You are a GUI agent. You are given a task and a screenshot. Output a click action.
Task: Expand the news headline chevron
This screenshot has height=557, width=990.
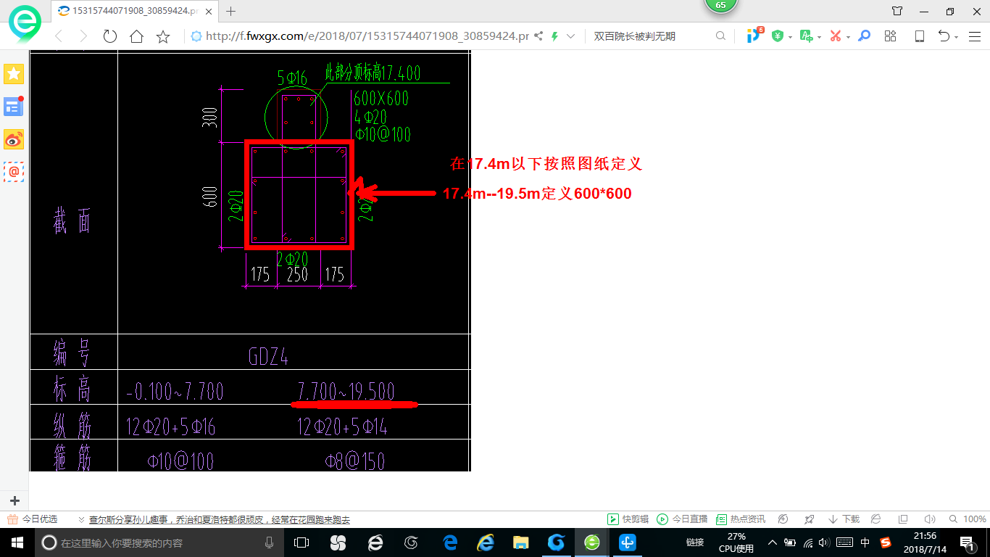pos(80,520)
